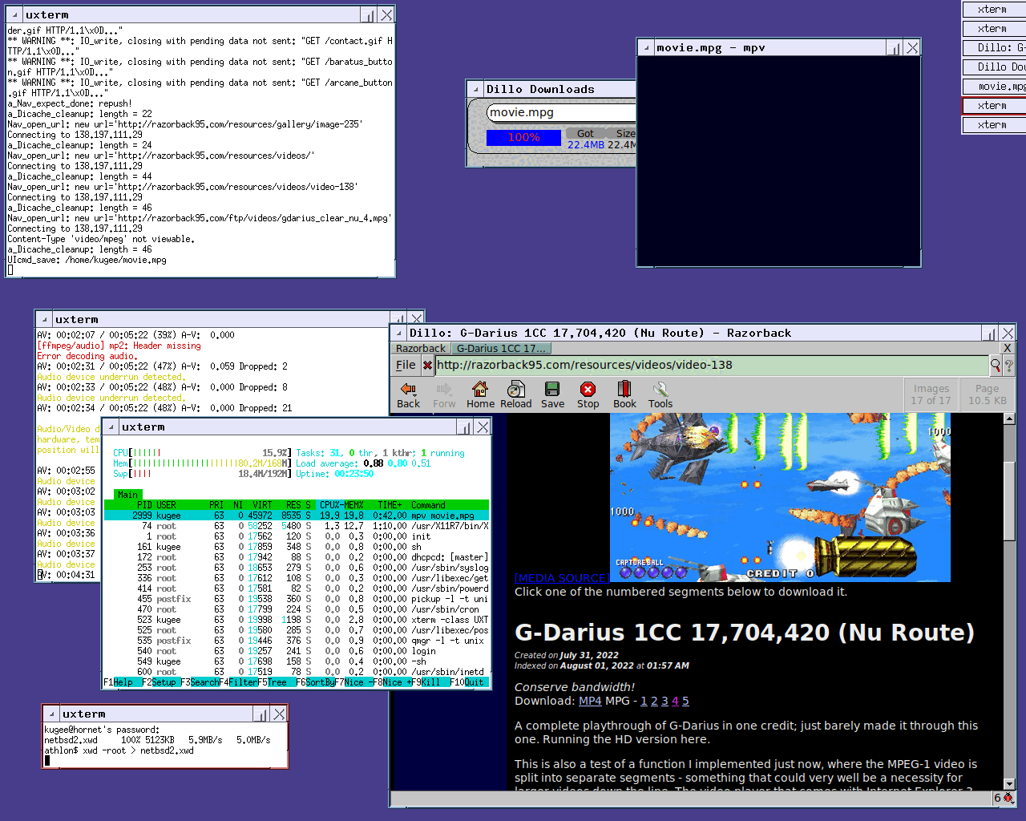Select the red-outlined xterm icon manager entry
This screenshot has height=821, width=1026.
pyautogui.click(x=995, y=106)
